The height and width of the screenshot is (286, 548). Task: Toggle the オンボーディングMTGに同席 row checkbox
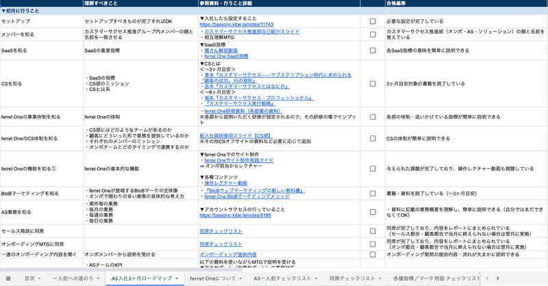373,244
